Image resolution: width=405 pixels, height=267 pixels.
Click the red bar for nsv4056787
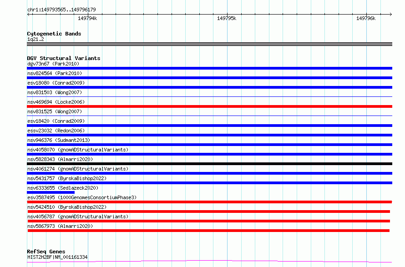209,221
